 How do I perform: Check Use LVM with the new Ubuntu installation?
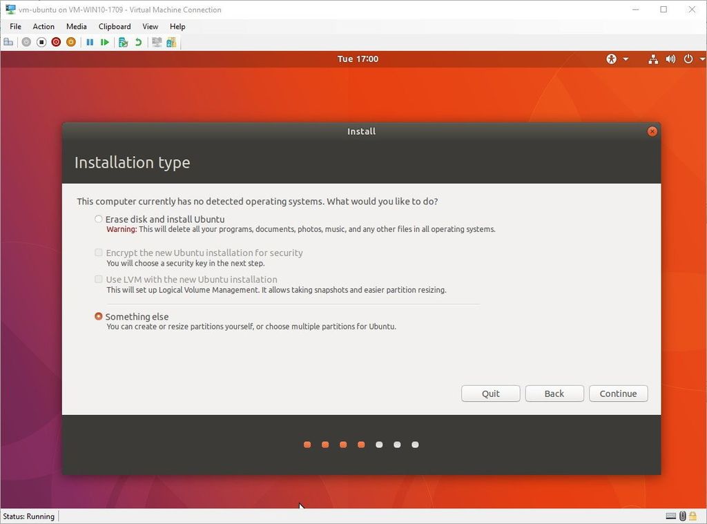click(x=98, y=279)
